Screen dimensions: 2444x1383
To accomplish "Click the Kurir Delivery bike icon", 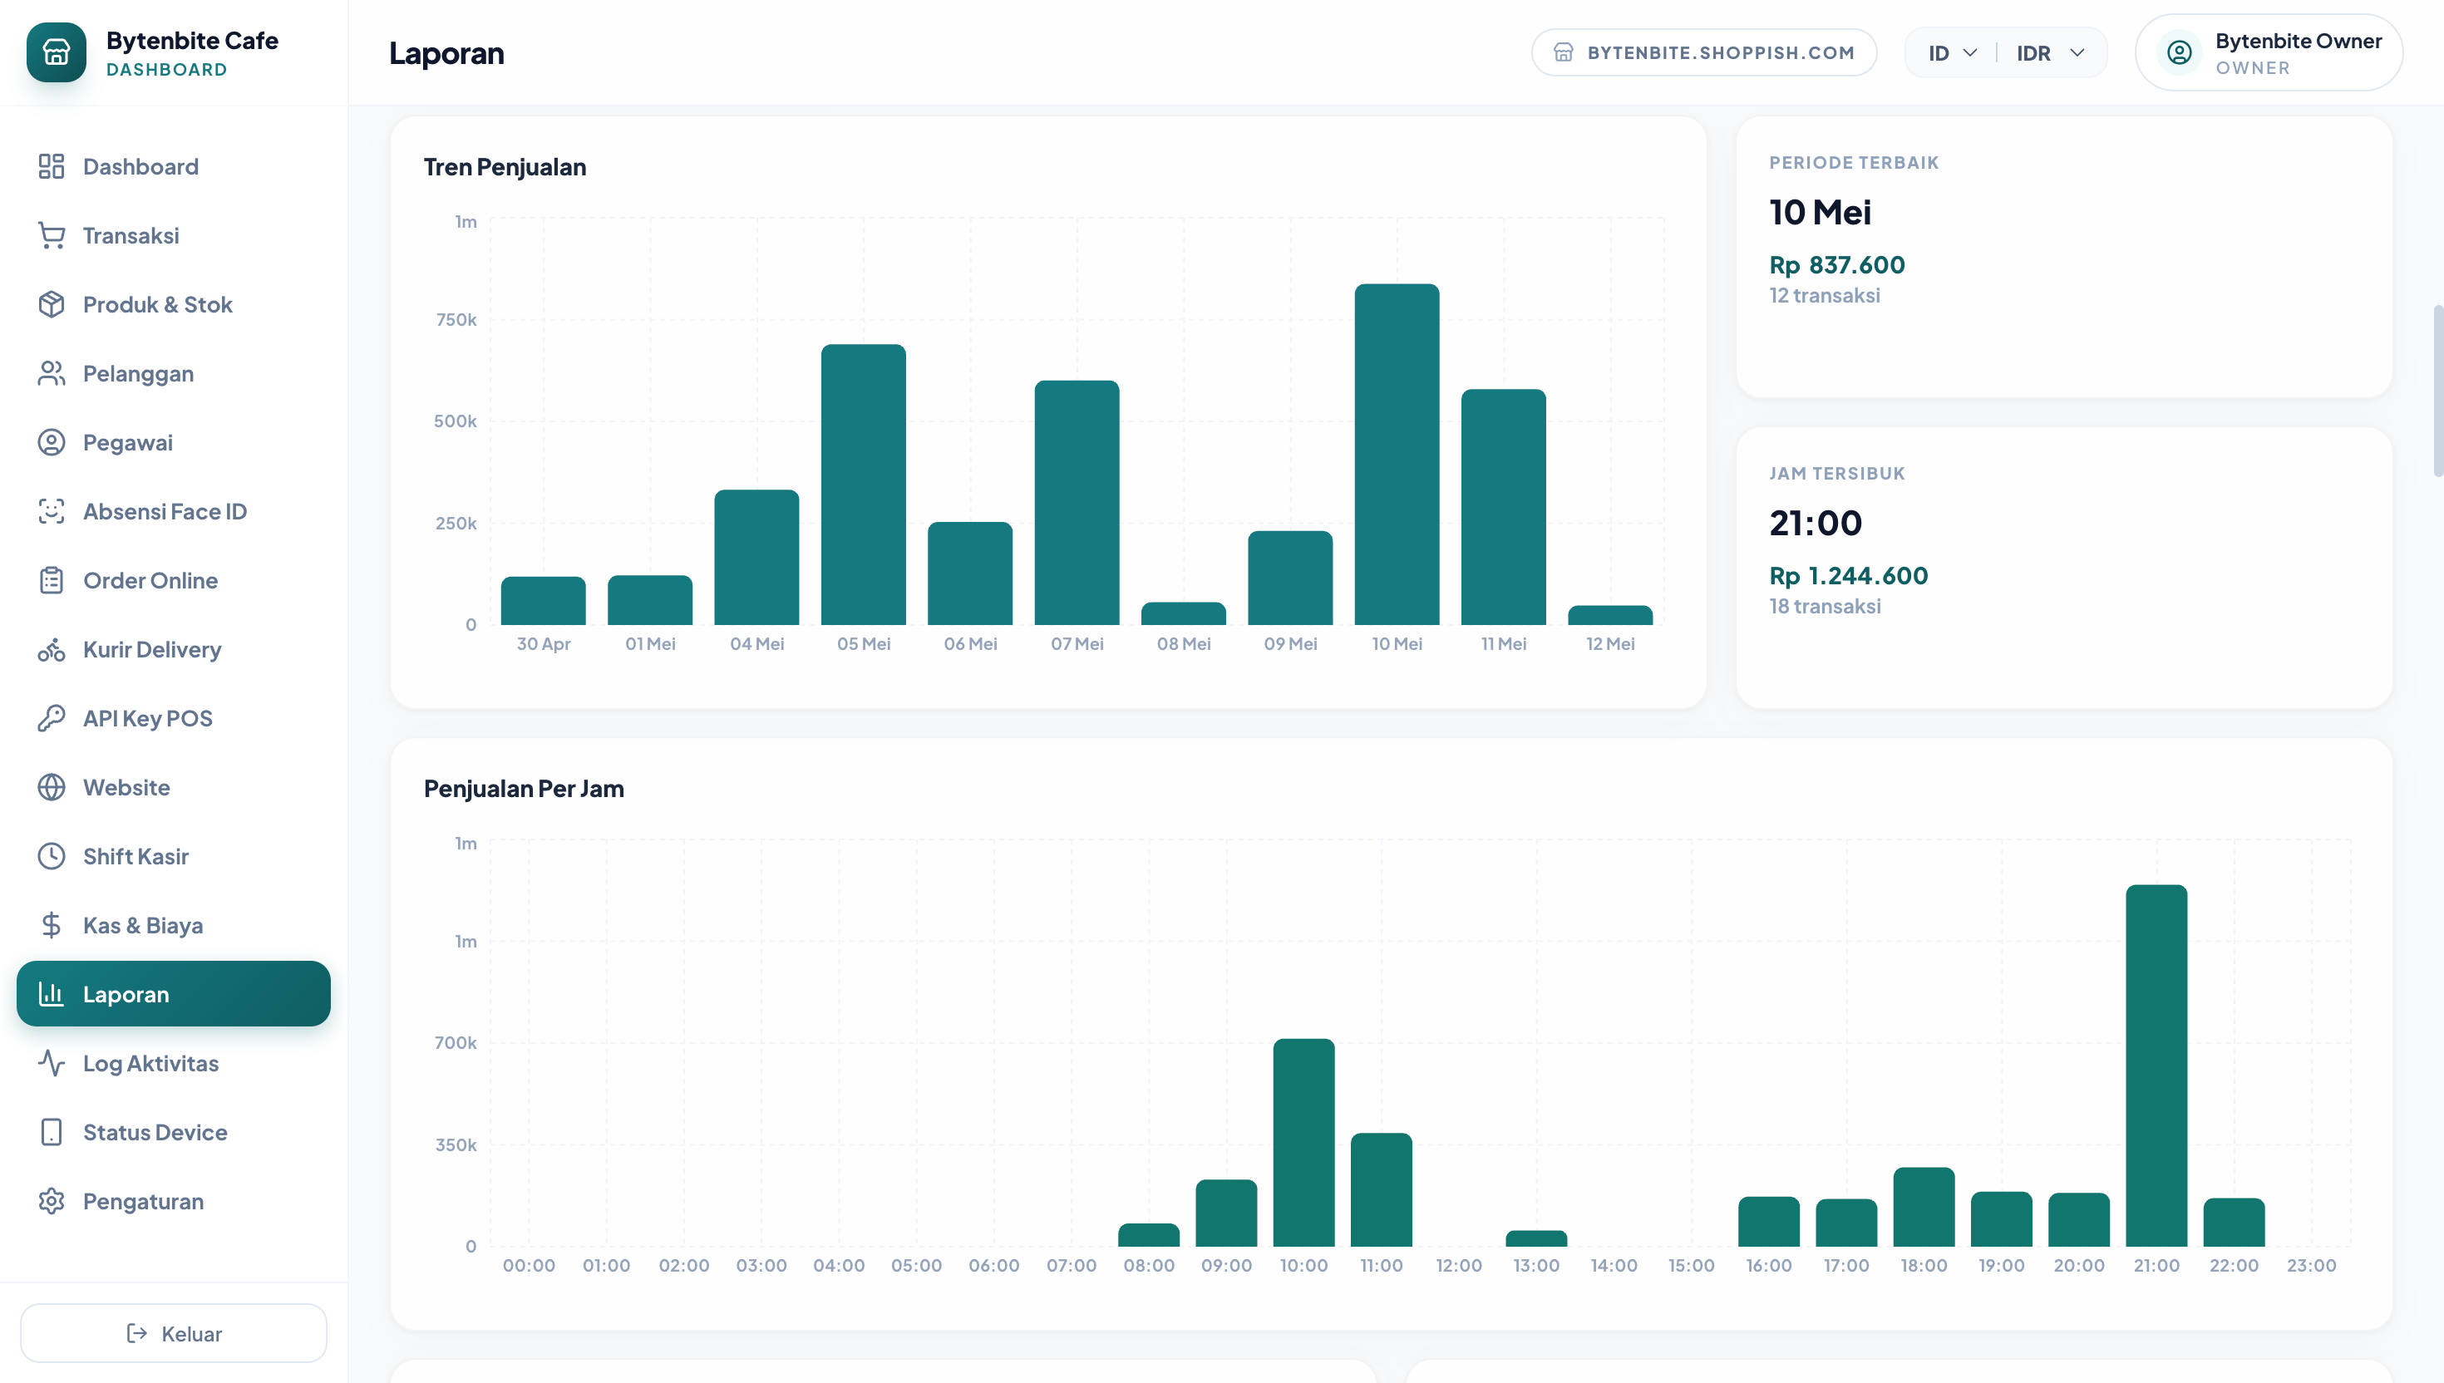I will click(x=52, y=650).
